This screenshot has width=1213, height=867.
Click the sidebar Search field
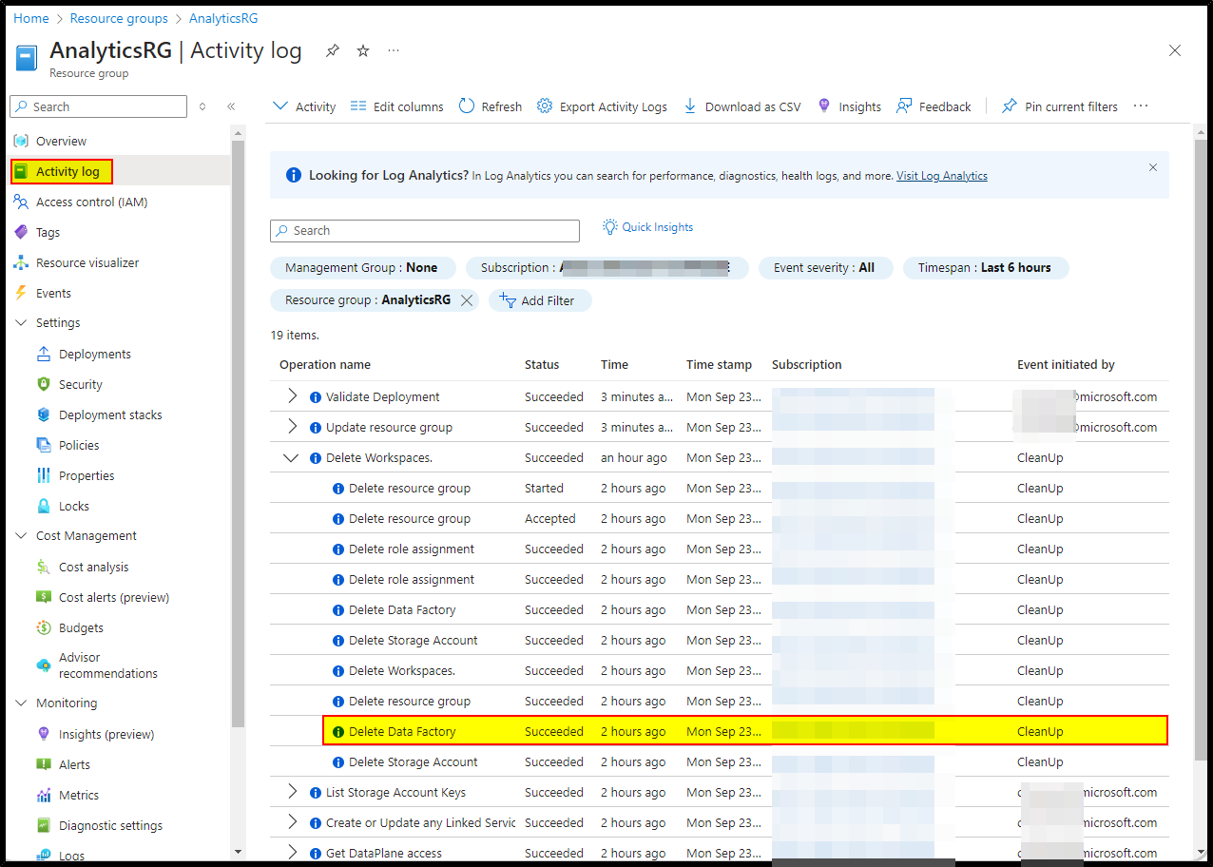tap(98, 106)
